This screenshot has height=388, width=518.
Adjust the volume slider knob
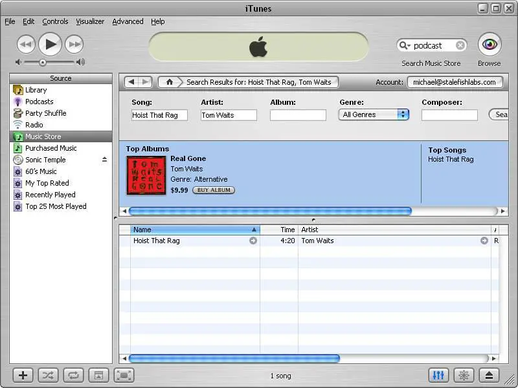click(x=43, y=62)
